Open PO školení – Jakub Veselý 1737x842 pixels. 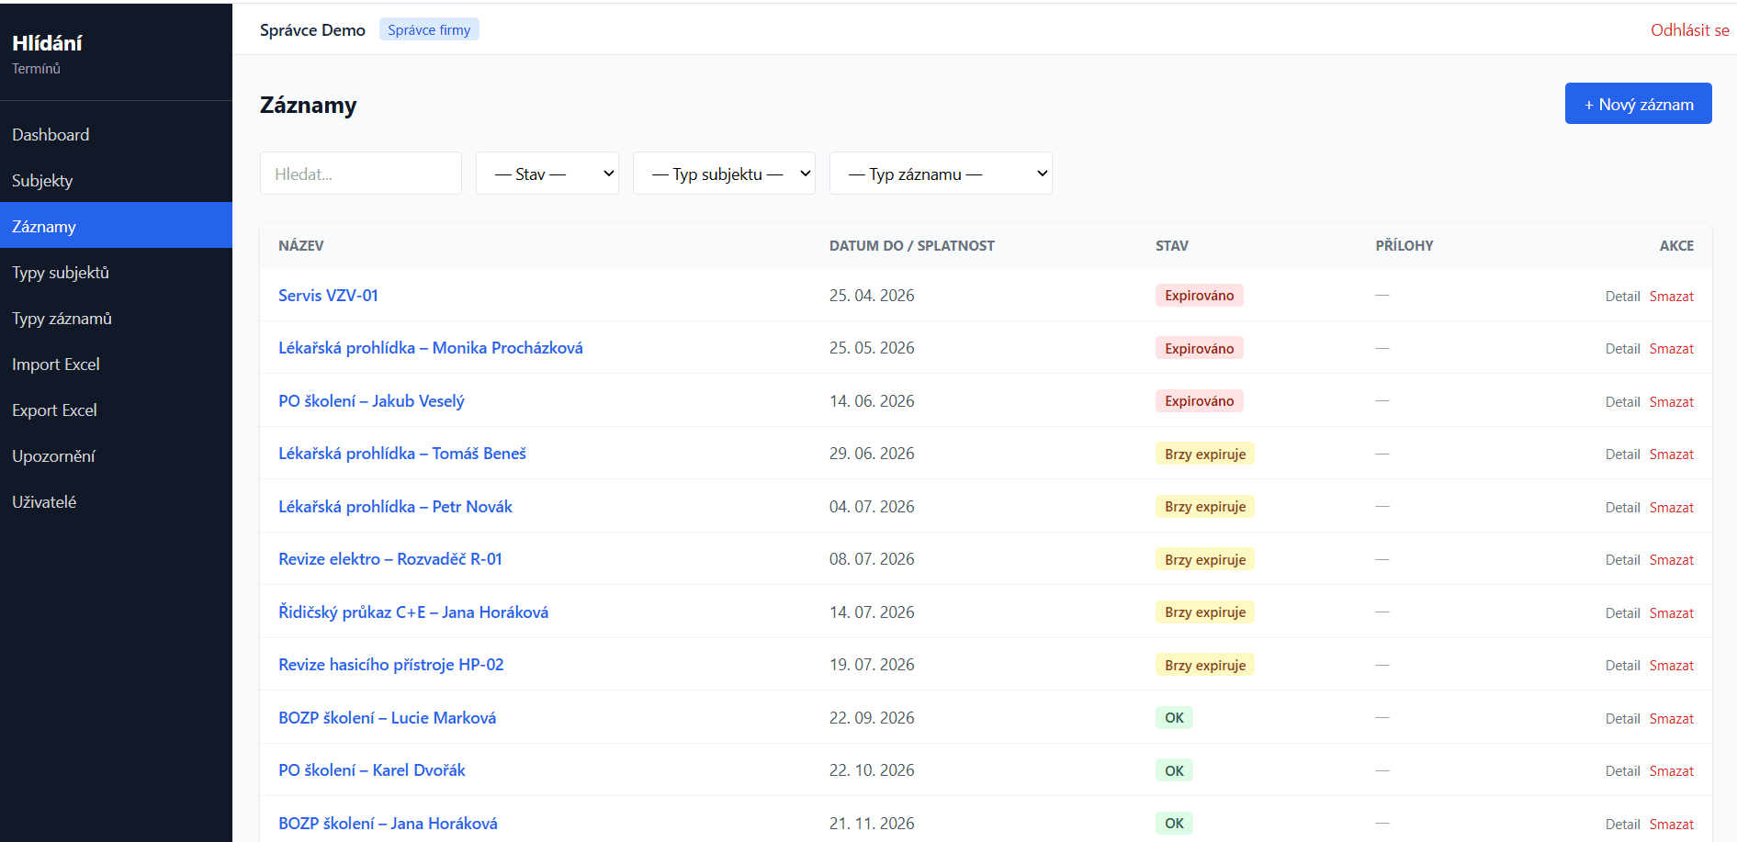371,401
